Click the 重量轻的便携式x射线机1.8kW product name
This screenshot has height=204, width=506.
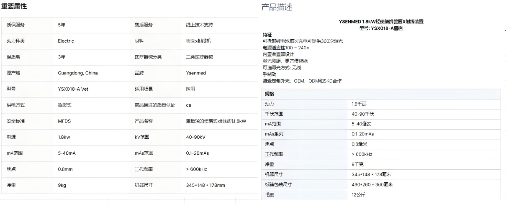[x=216, y=121]
